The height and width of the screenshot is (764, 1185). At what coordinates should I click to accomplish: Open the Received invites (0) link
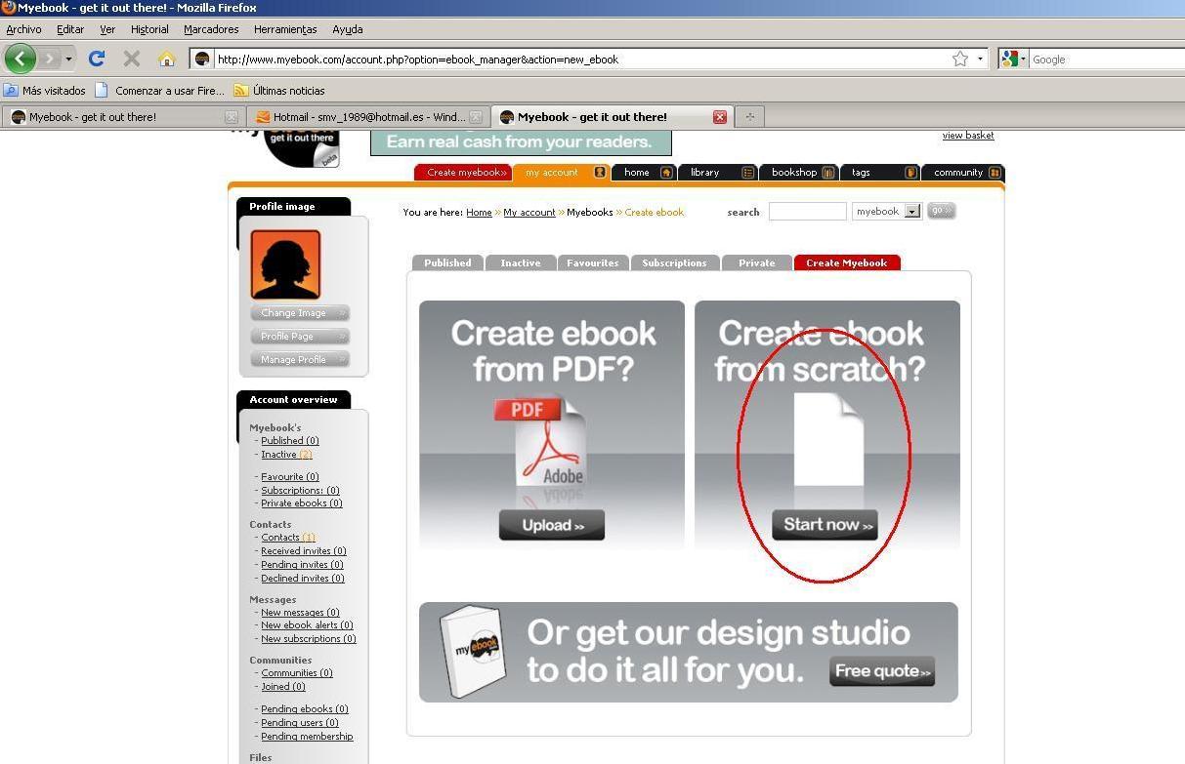(x=303, y=551)
